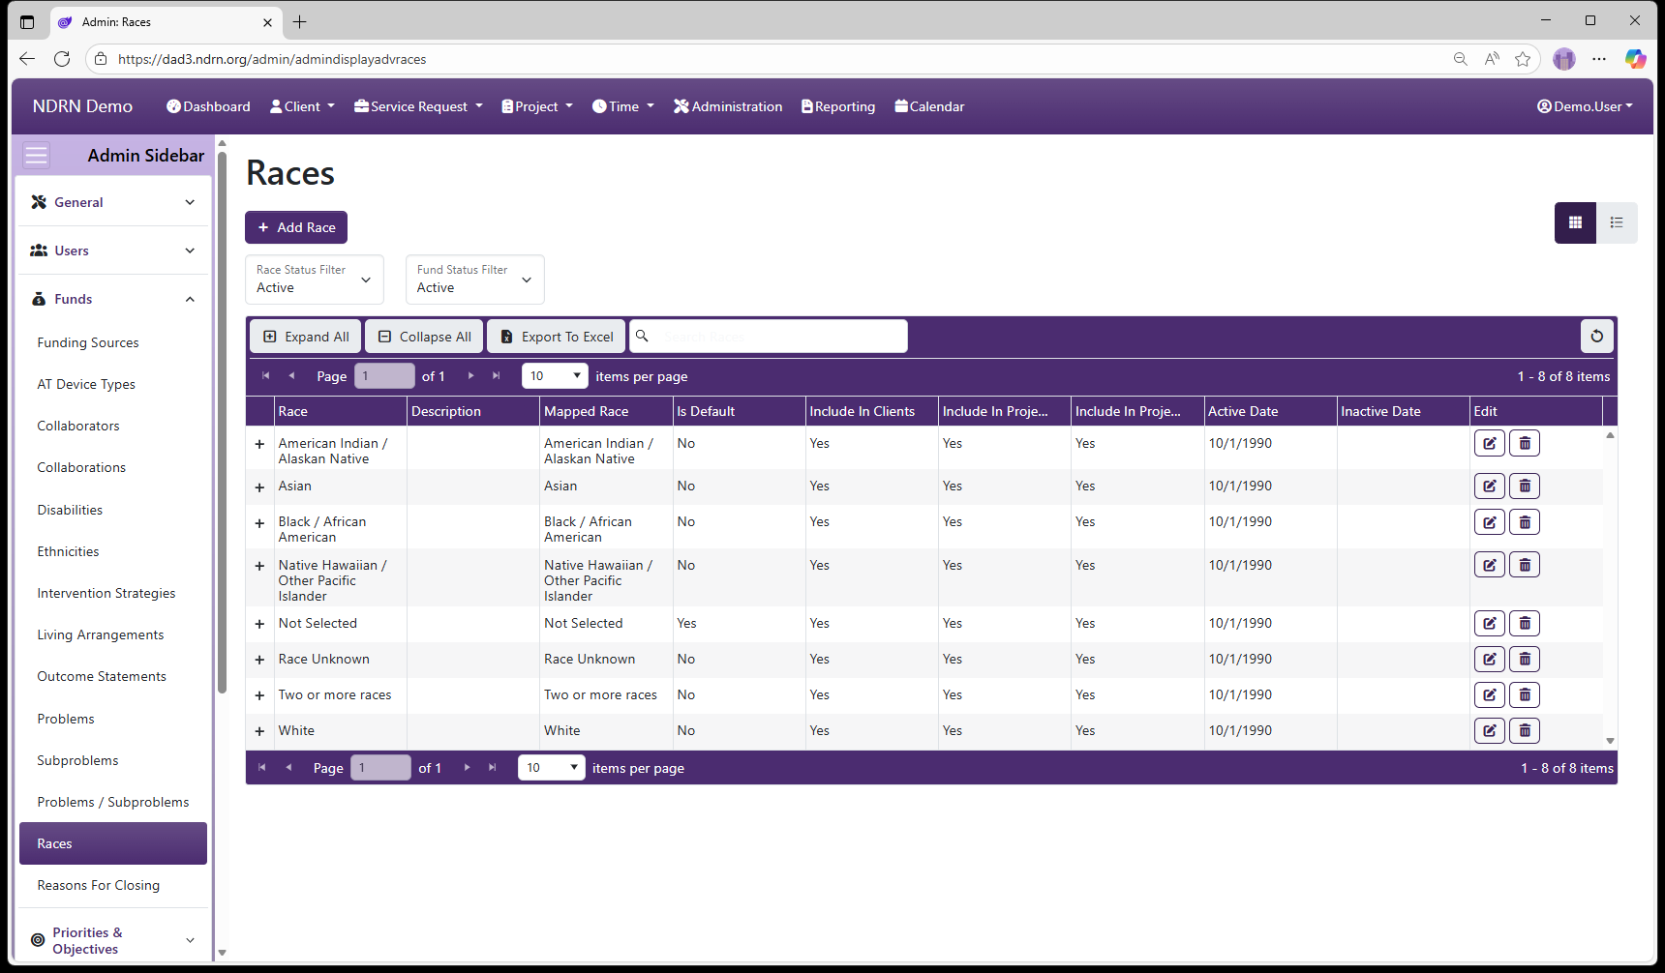Viewport: 1665px width, 973px height.
Task: Edit the Race Unknown row
Action: point(1489,659)
